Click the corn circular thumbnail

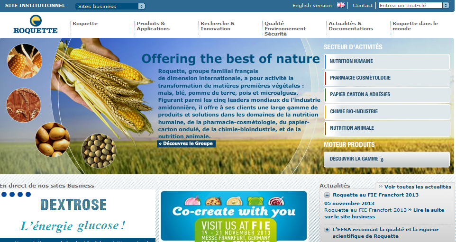tap(25, 61)
